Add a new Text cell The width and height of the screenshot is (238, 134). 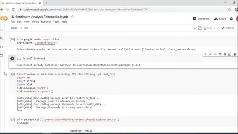coord(24,28)
